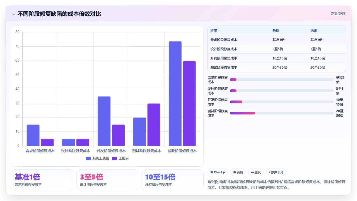Open the 基准1倍 stat card

point(42,180)
